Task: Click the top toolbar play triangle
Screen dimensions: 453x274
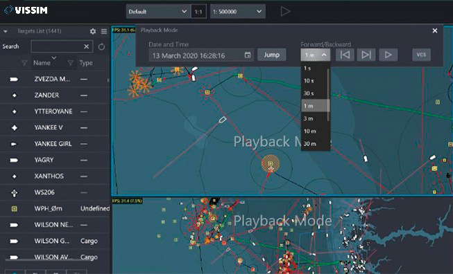Action: click(285, 12)
